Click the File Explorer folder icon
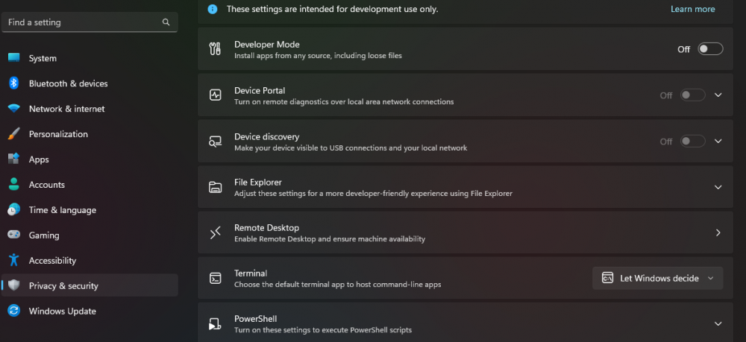 [215, 187]
